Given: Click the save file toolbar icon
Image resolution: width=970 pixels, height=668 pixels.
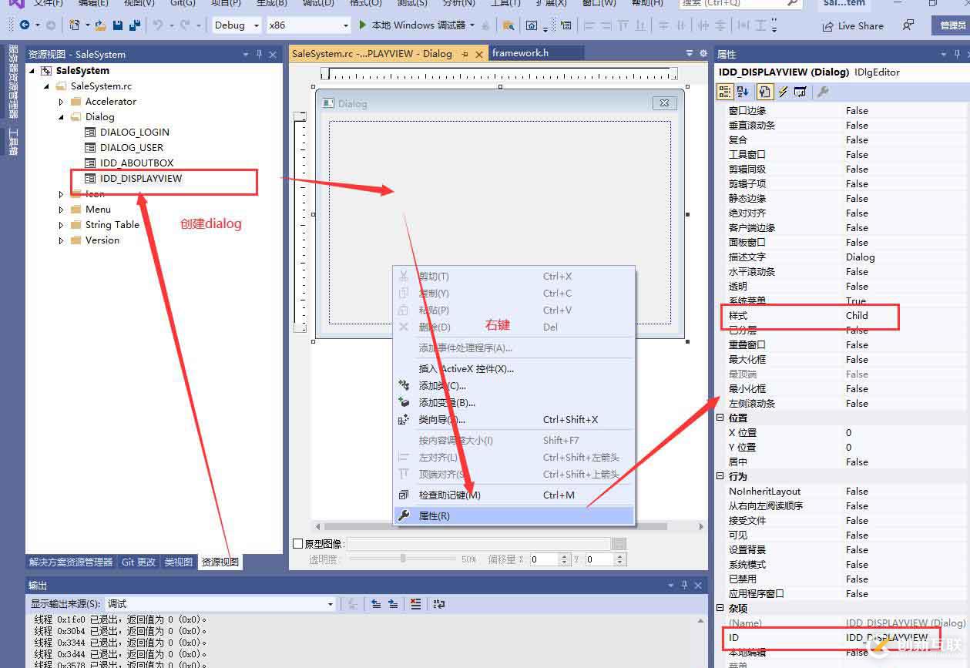Looking at the screenshot, I should click(x=118, y=25).
